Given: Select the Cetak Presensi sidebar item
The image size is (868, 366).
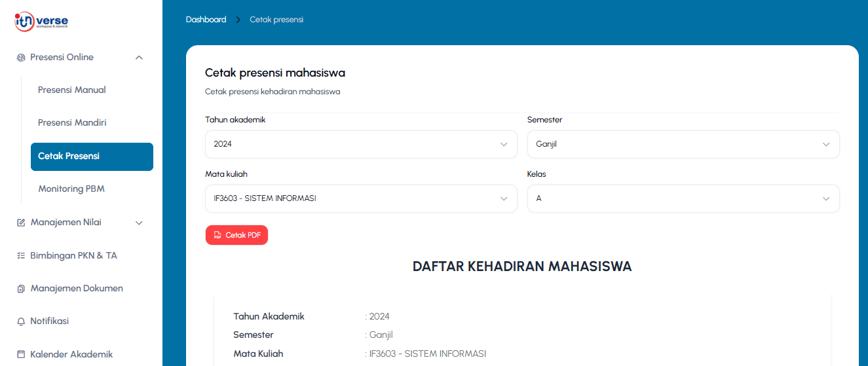Looking at the screenshot, I should tap(92, 156).
